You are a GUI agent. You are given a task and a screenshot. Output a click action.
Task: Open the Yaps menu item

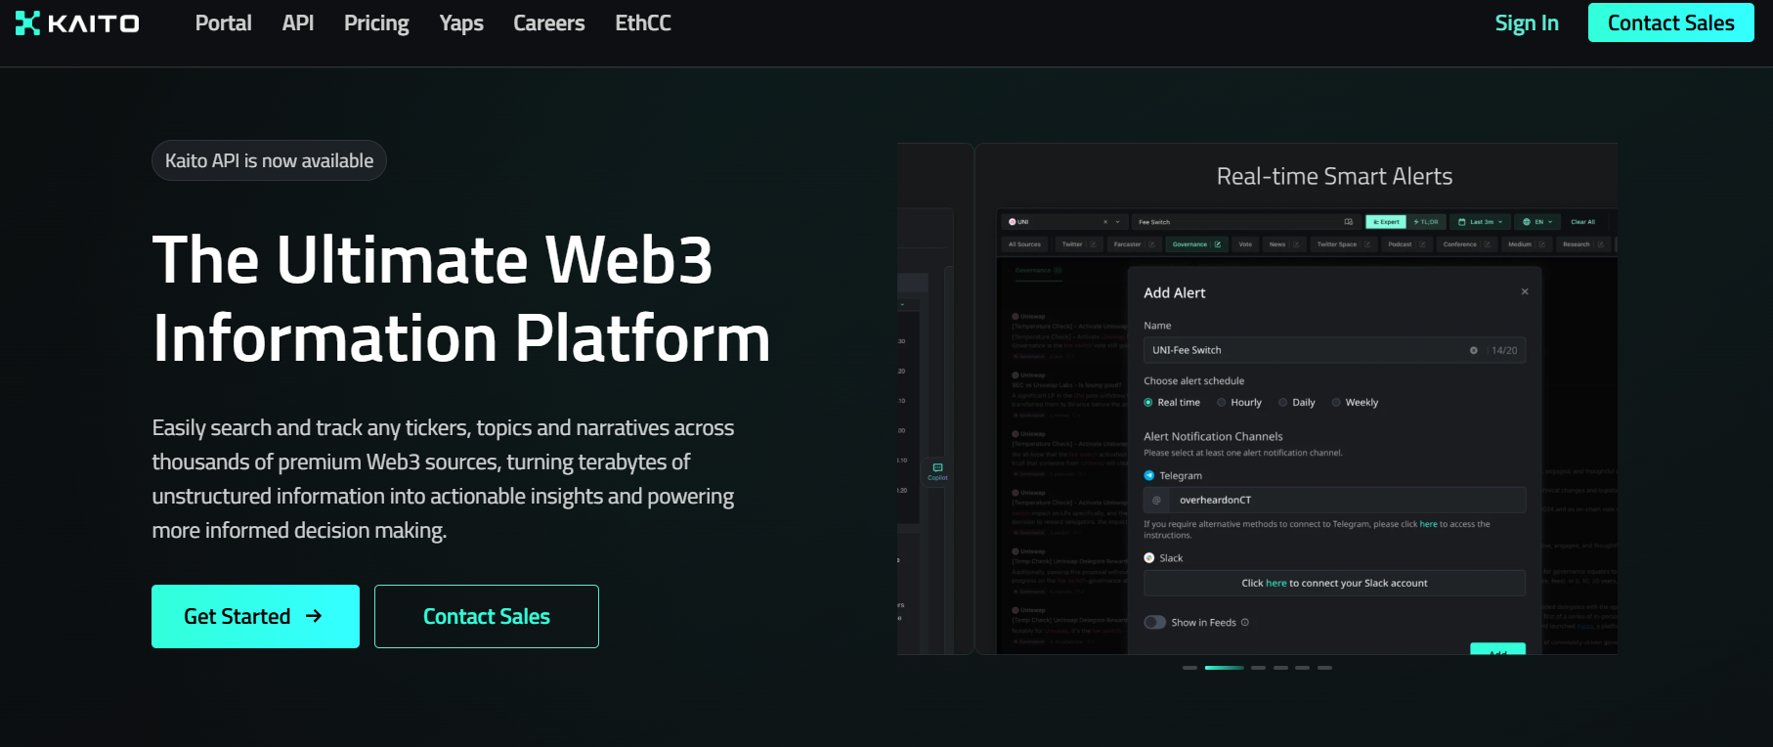(x=461, y=22)
